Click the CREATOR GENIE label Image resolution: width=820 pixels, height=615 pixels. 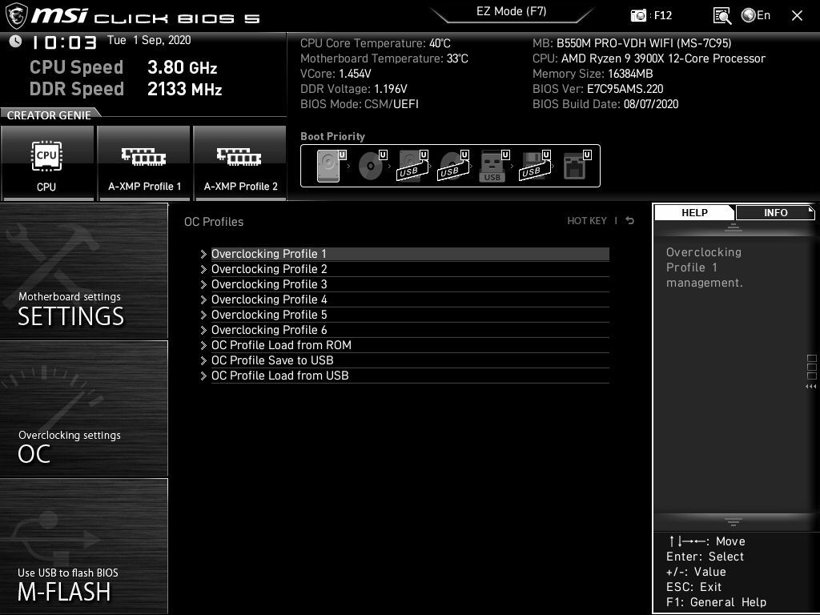click(x=49, y=115)
